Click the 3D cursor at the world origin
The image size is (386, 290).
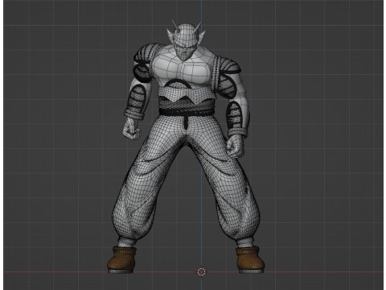201,271
